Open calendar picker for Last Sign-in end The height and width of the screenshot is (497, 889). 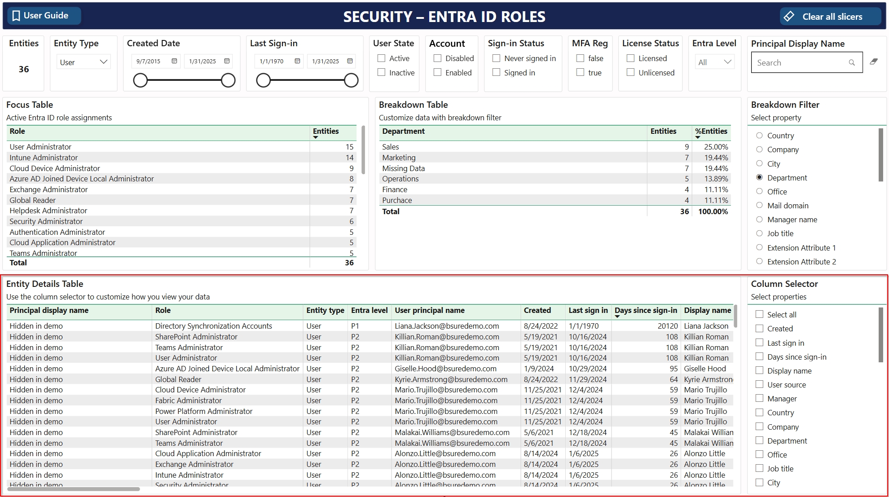pos(350,61)
